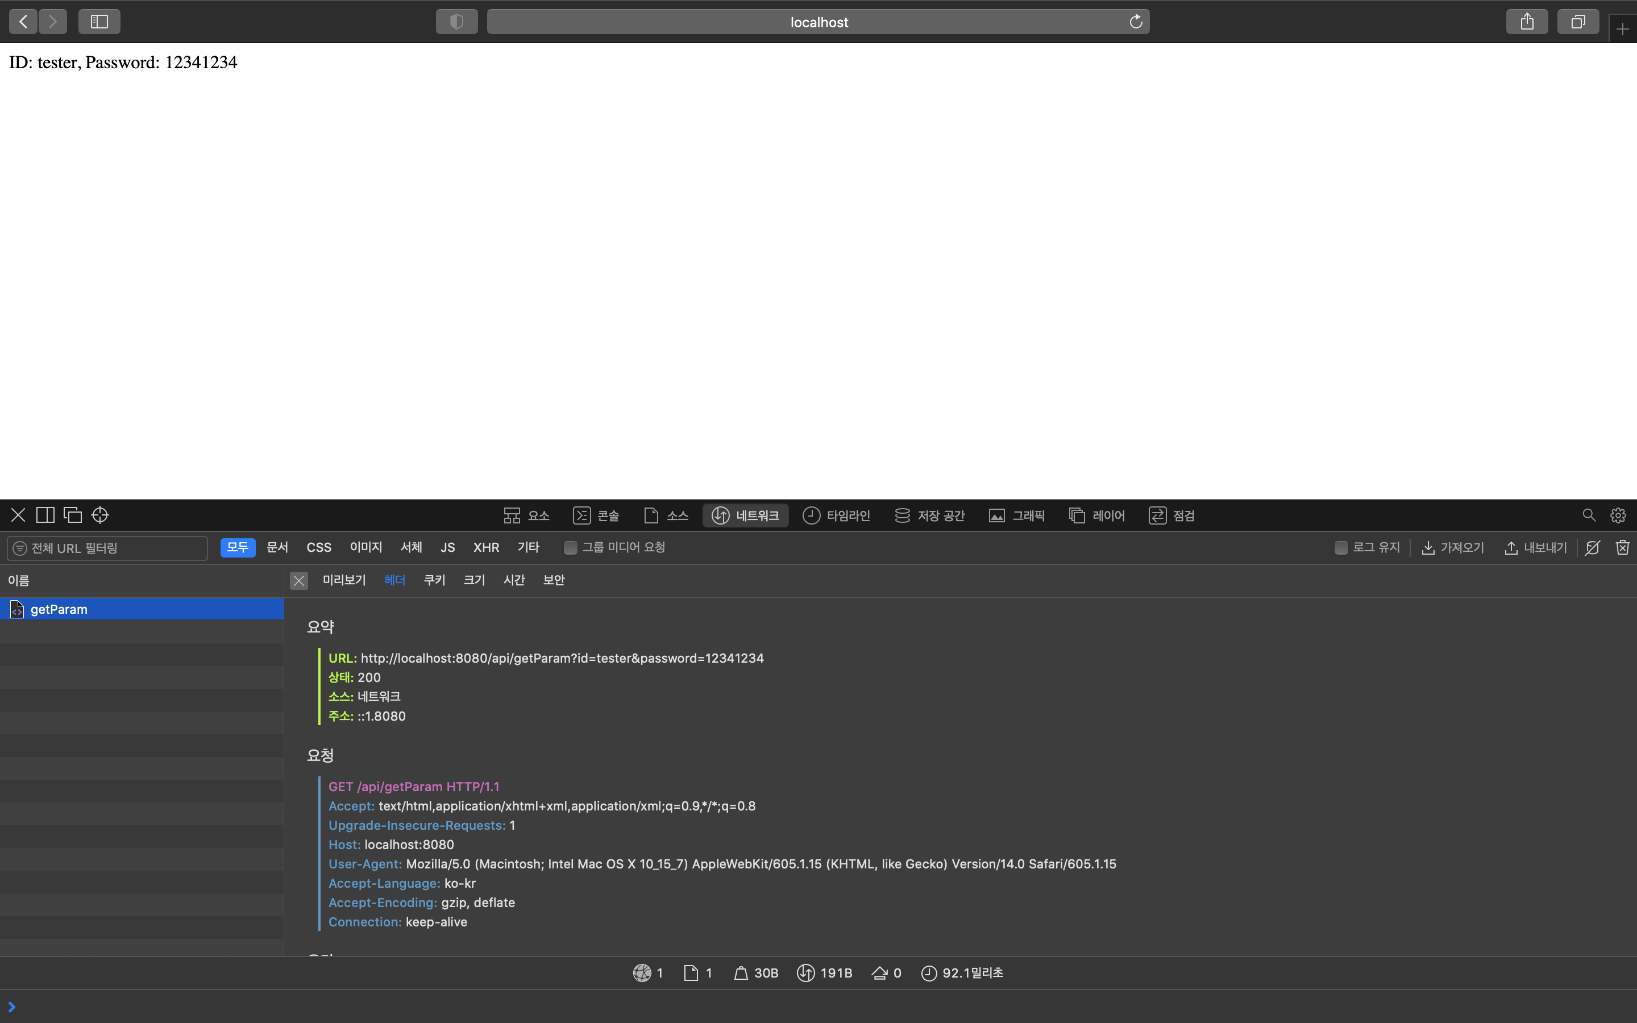Enable 로그 유지 checkbox
The width and height of the screenshot is (1637, 1023).
pyautogui.click(x=1341, y=547)
